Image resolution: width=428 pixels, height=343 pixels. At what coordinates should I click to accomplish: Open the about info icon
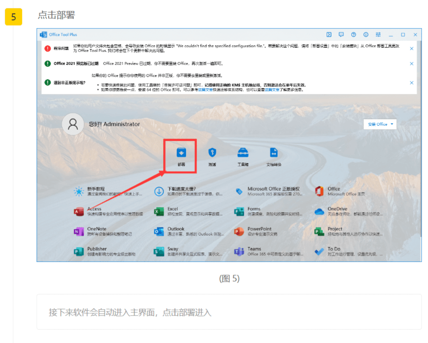pyautogui.click(x=366, y=35)
